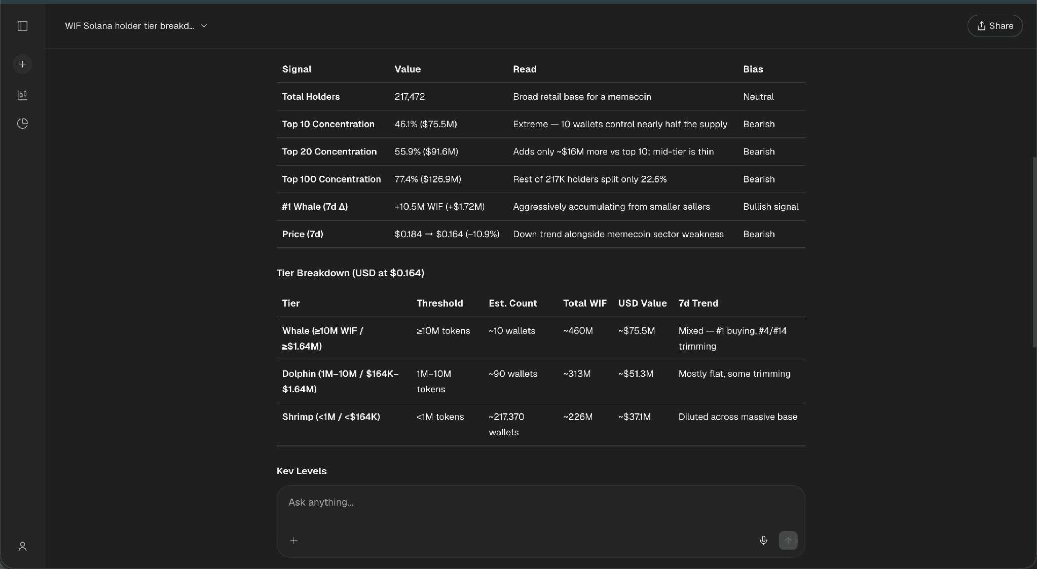Select value '55.9% ($91.6M)'
The image size is (1037, 569).
tap(426, 151)
